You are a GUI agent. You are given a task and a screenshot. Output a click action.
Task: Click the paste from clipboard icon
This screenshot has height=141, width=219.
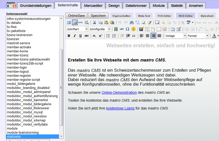pos(106,23)
